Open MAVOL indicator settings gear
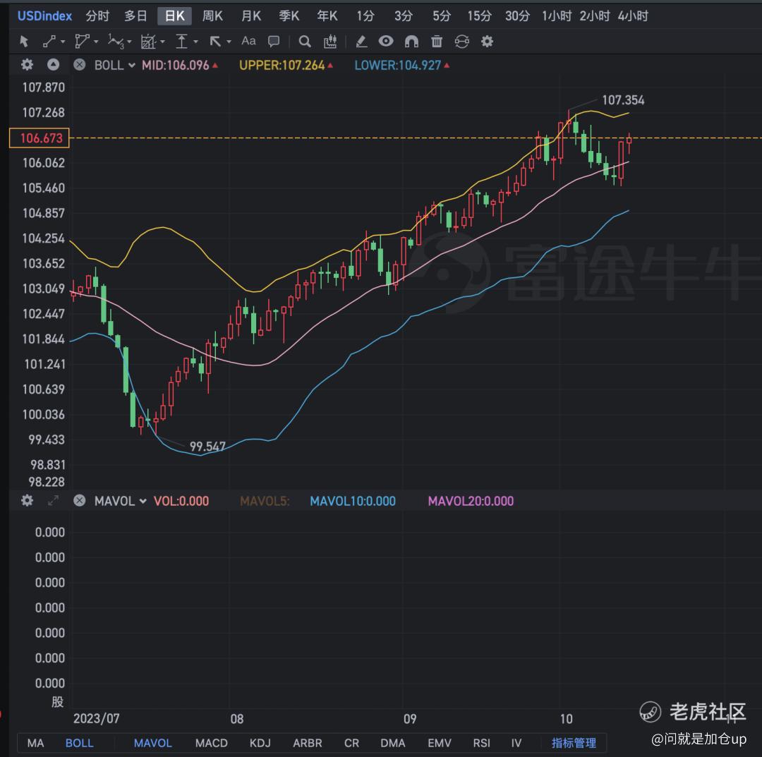Image resolution: width=762 pixels, height=757 pixels. click(28, 500)
